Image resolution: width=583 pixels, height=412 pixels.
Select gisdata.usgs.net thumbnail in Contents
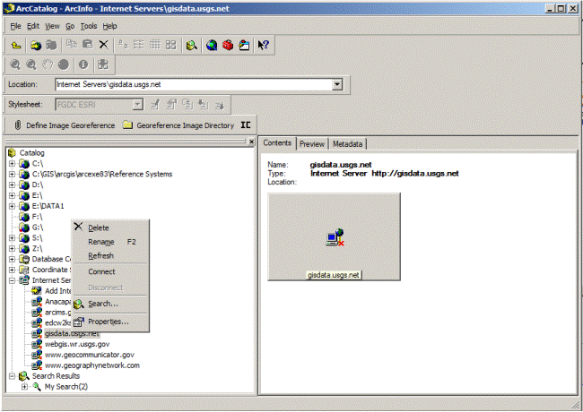tap(334, 236)
